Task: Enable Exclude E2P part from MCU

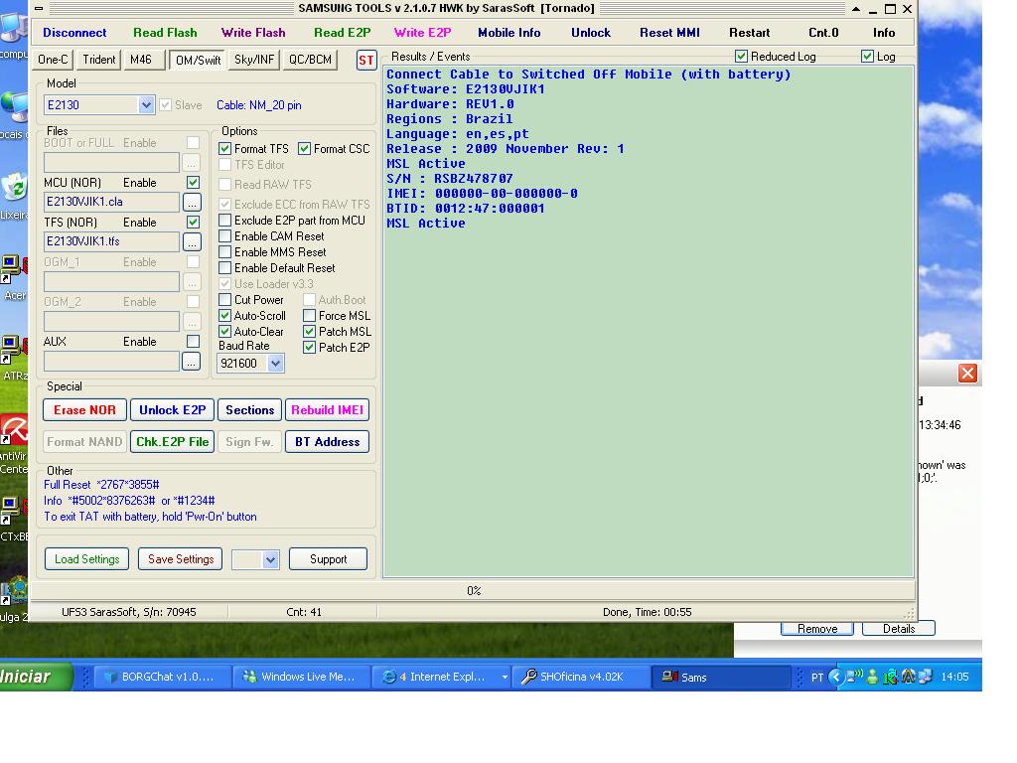Action: 225,221
